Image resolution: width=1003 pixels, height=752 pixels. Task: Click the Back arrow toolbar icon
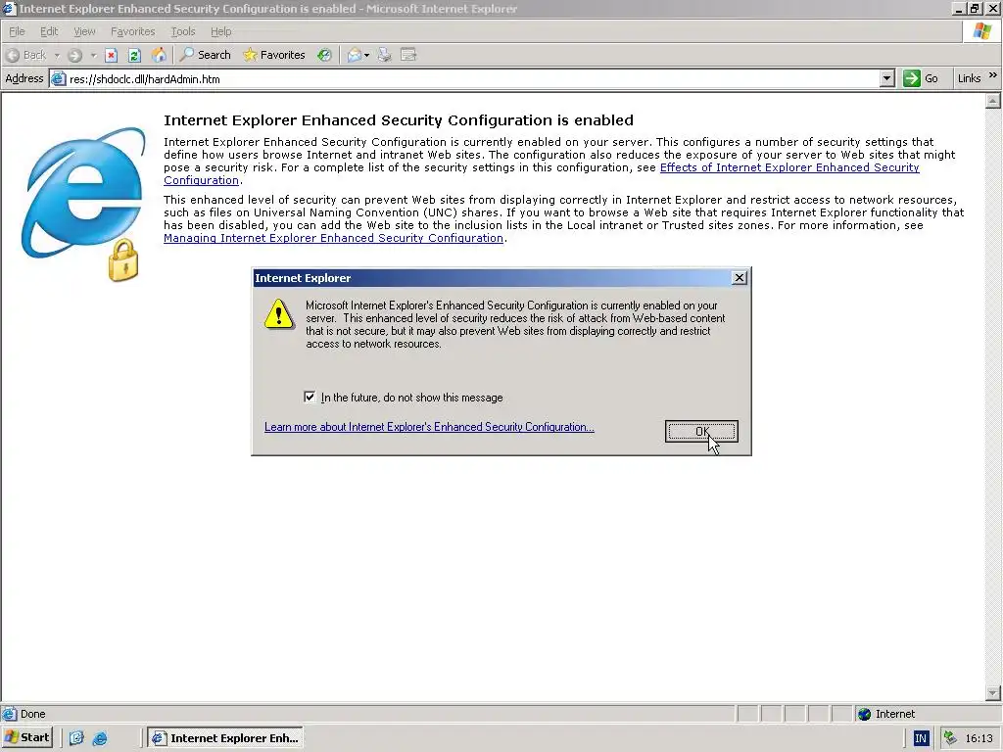[x=12, y=55]
